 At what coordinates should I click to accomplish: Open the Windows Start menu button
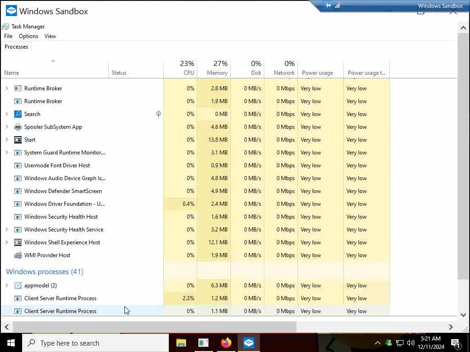pos(11,343)
